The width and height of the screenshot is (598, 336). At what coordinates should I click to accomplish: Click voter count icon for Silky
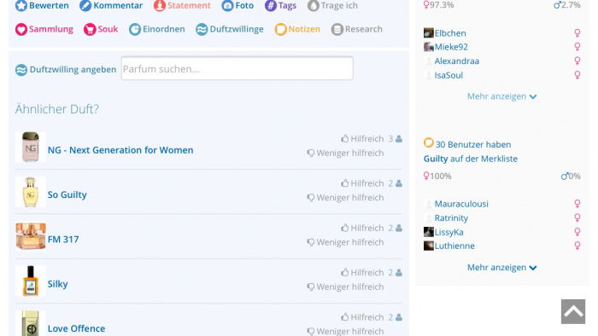399,272
